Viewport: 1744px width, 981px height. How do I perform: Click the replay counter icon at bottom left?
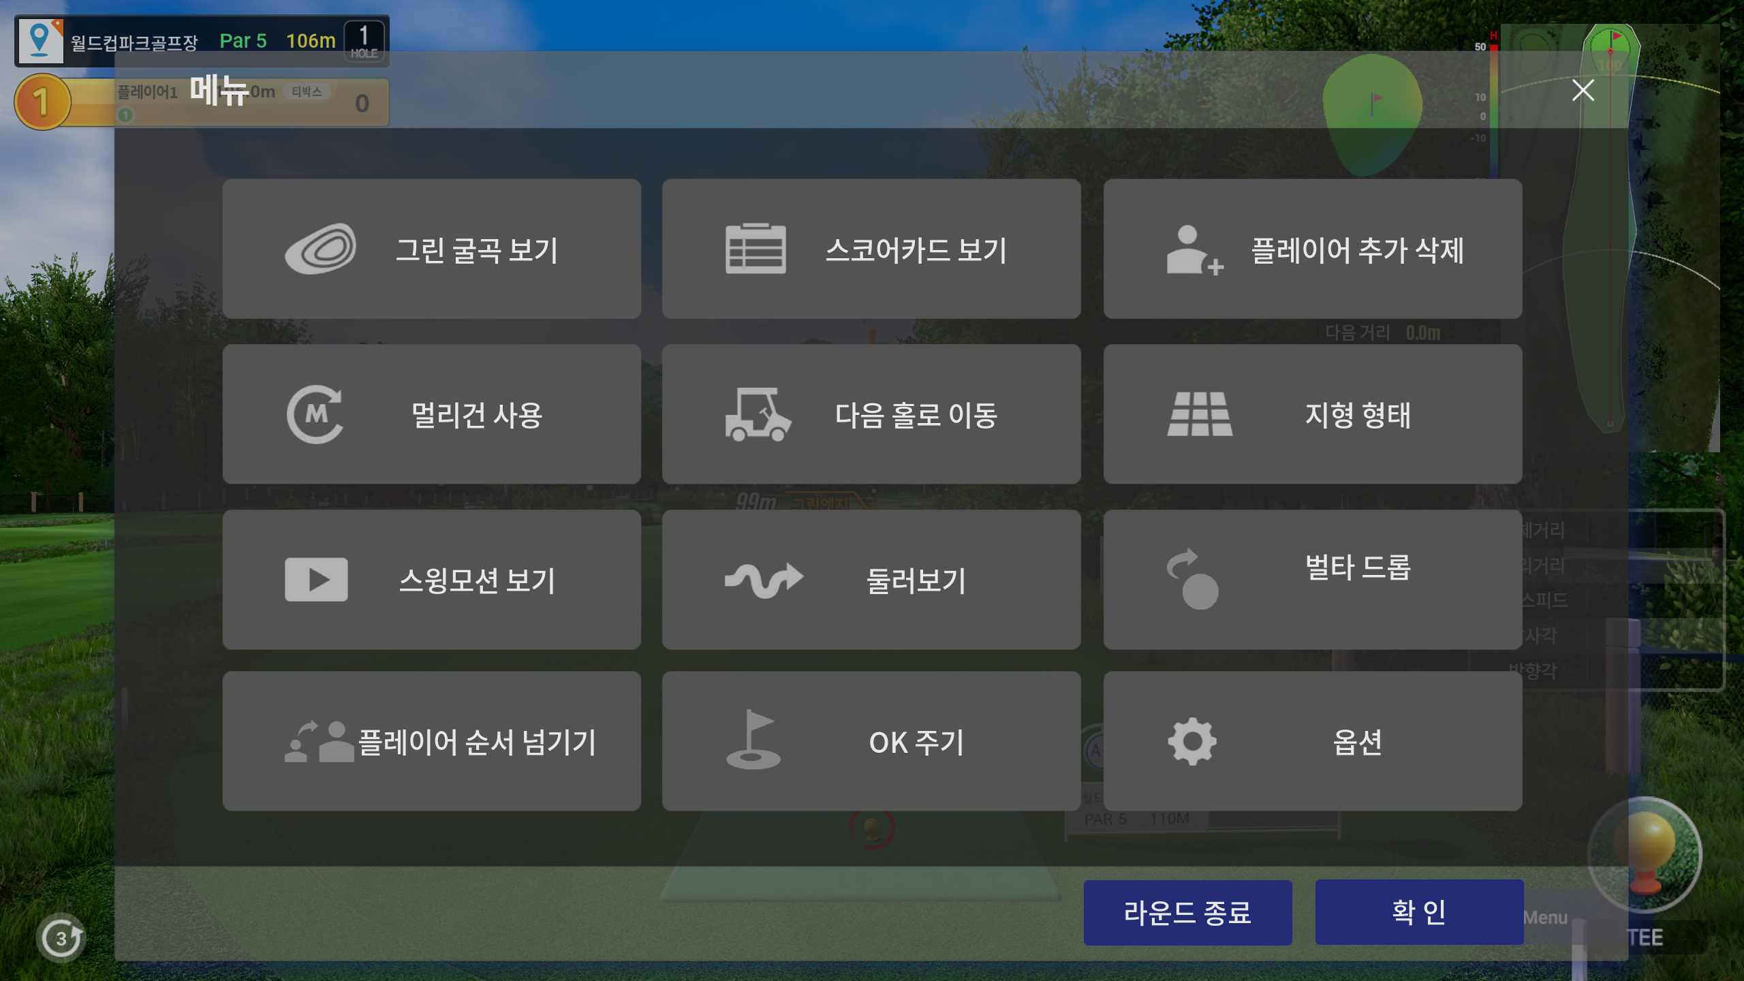click(60, 937)
